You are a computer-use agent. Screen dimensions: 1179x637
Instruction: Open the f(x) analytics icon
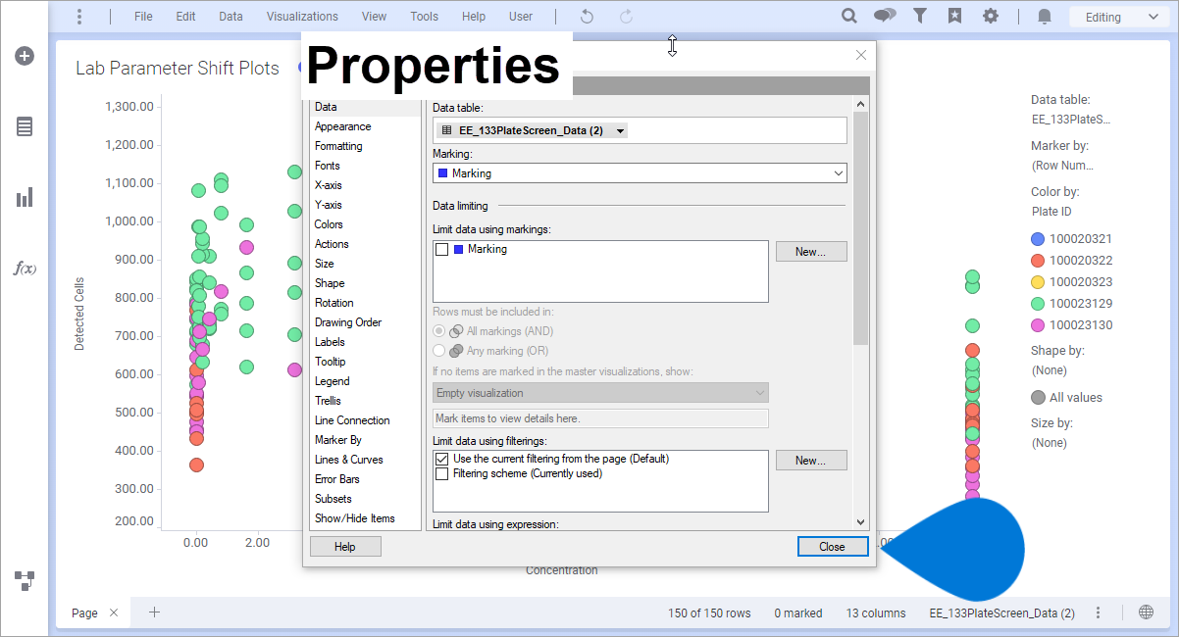pos(25,268)
